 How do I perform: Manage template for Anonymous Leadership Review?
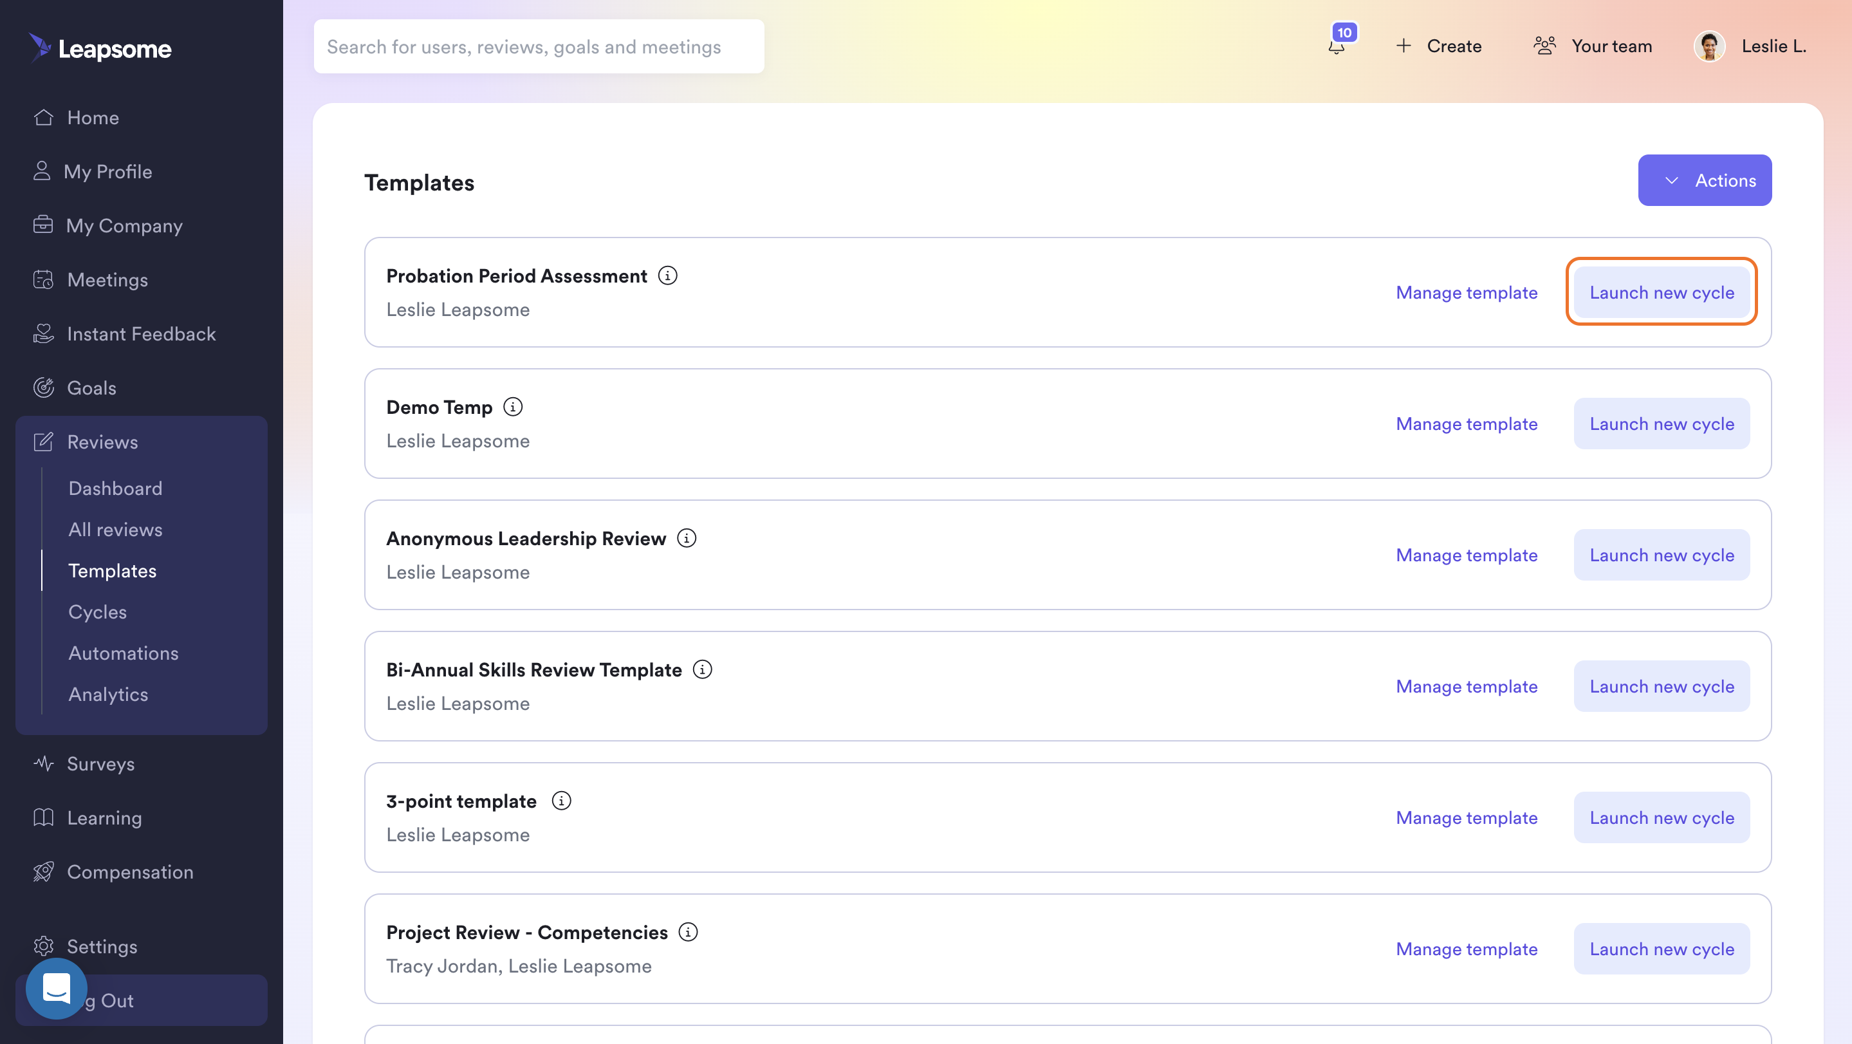coord(1467,555)
